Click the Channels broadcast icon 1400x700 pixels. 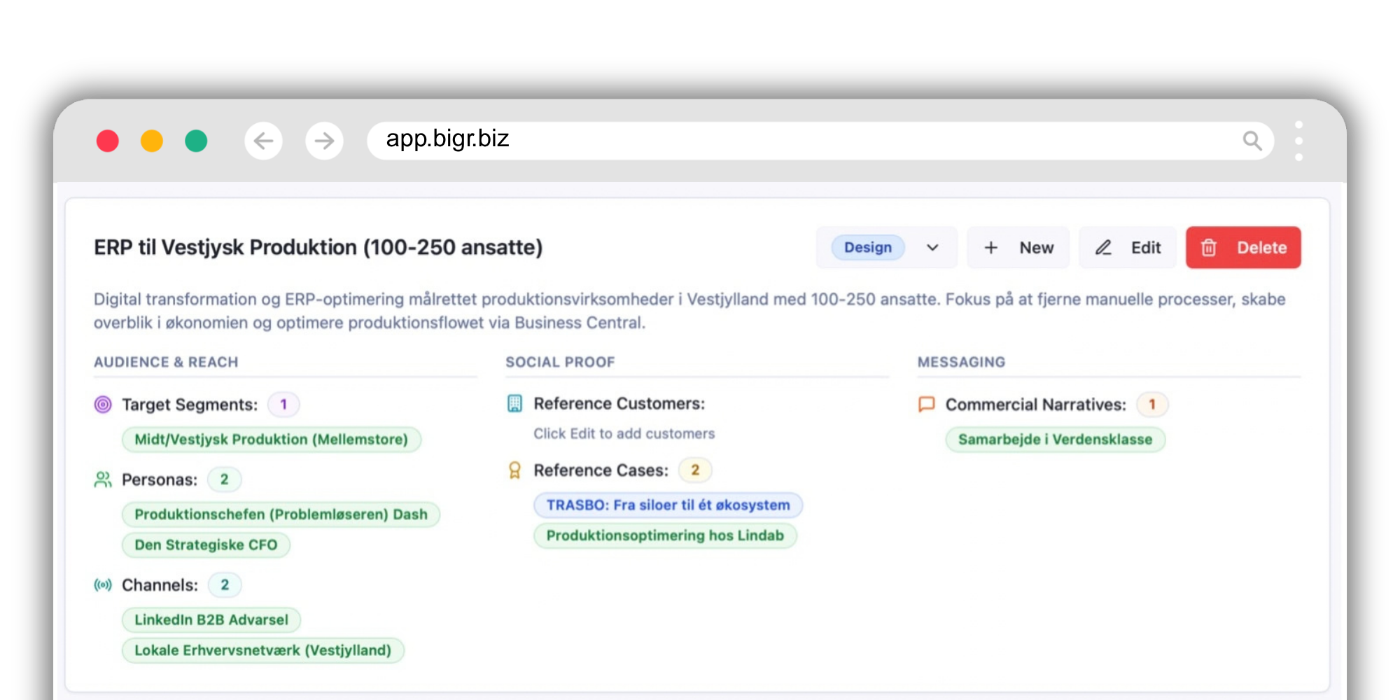pos(103,585)
